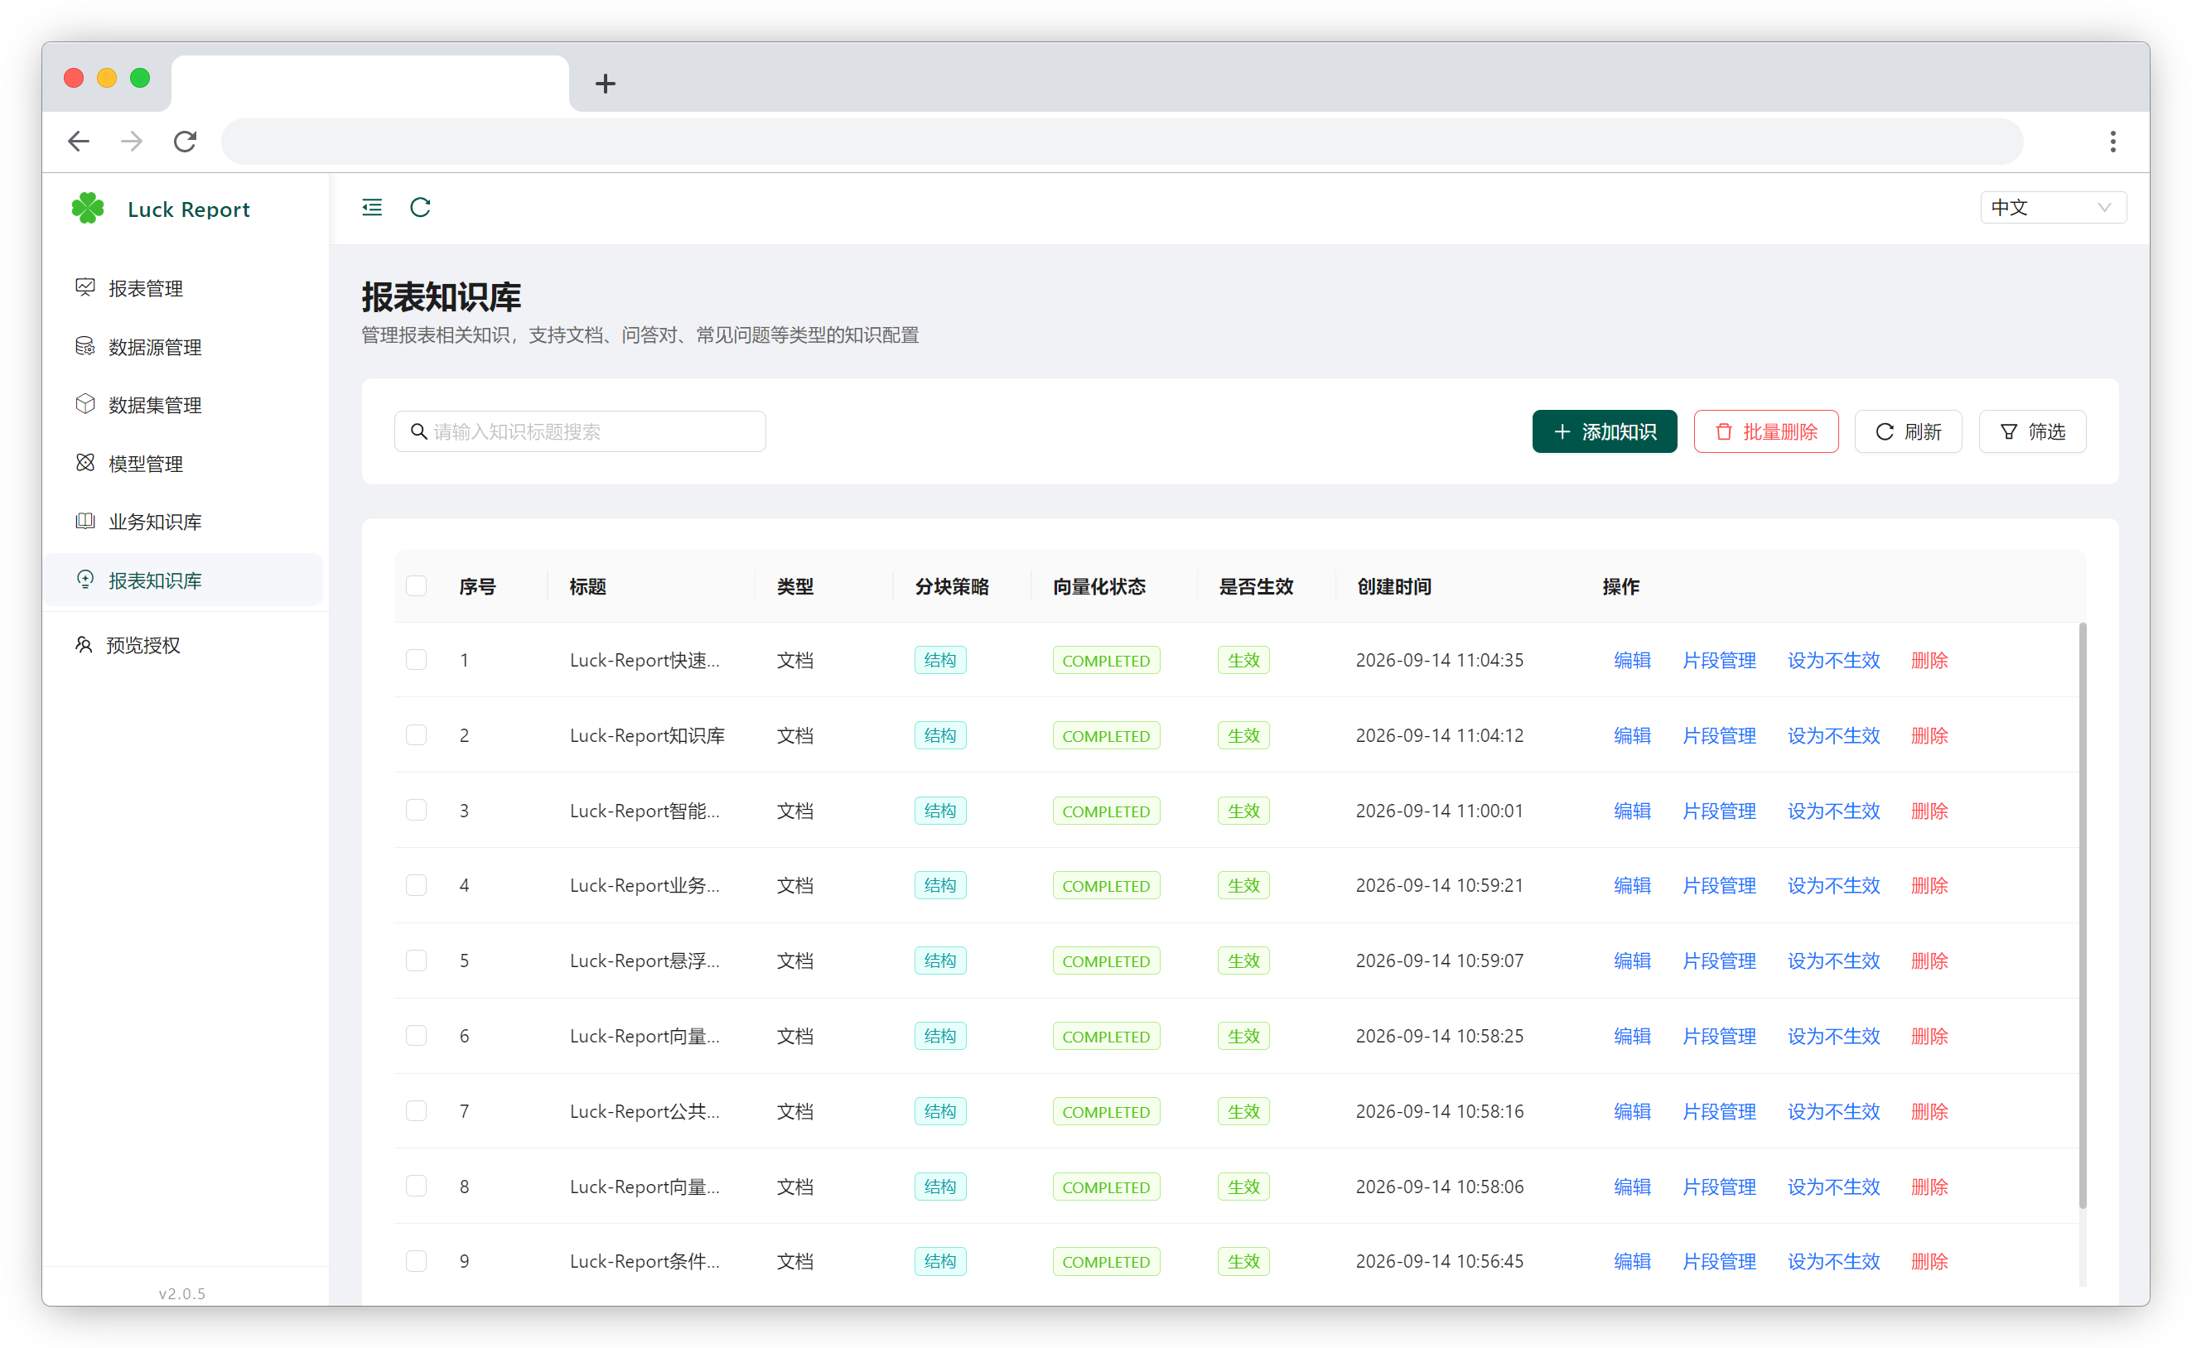Collapse the sidebar with the menu fold icon
The image size is (2192, 1348).
[372, 208]
